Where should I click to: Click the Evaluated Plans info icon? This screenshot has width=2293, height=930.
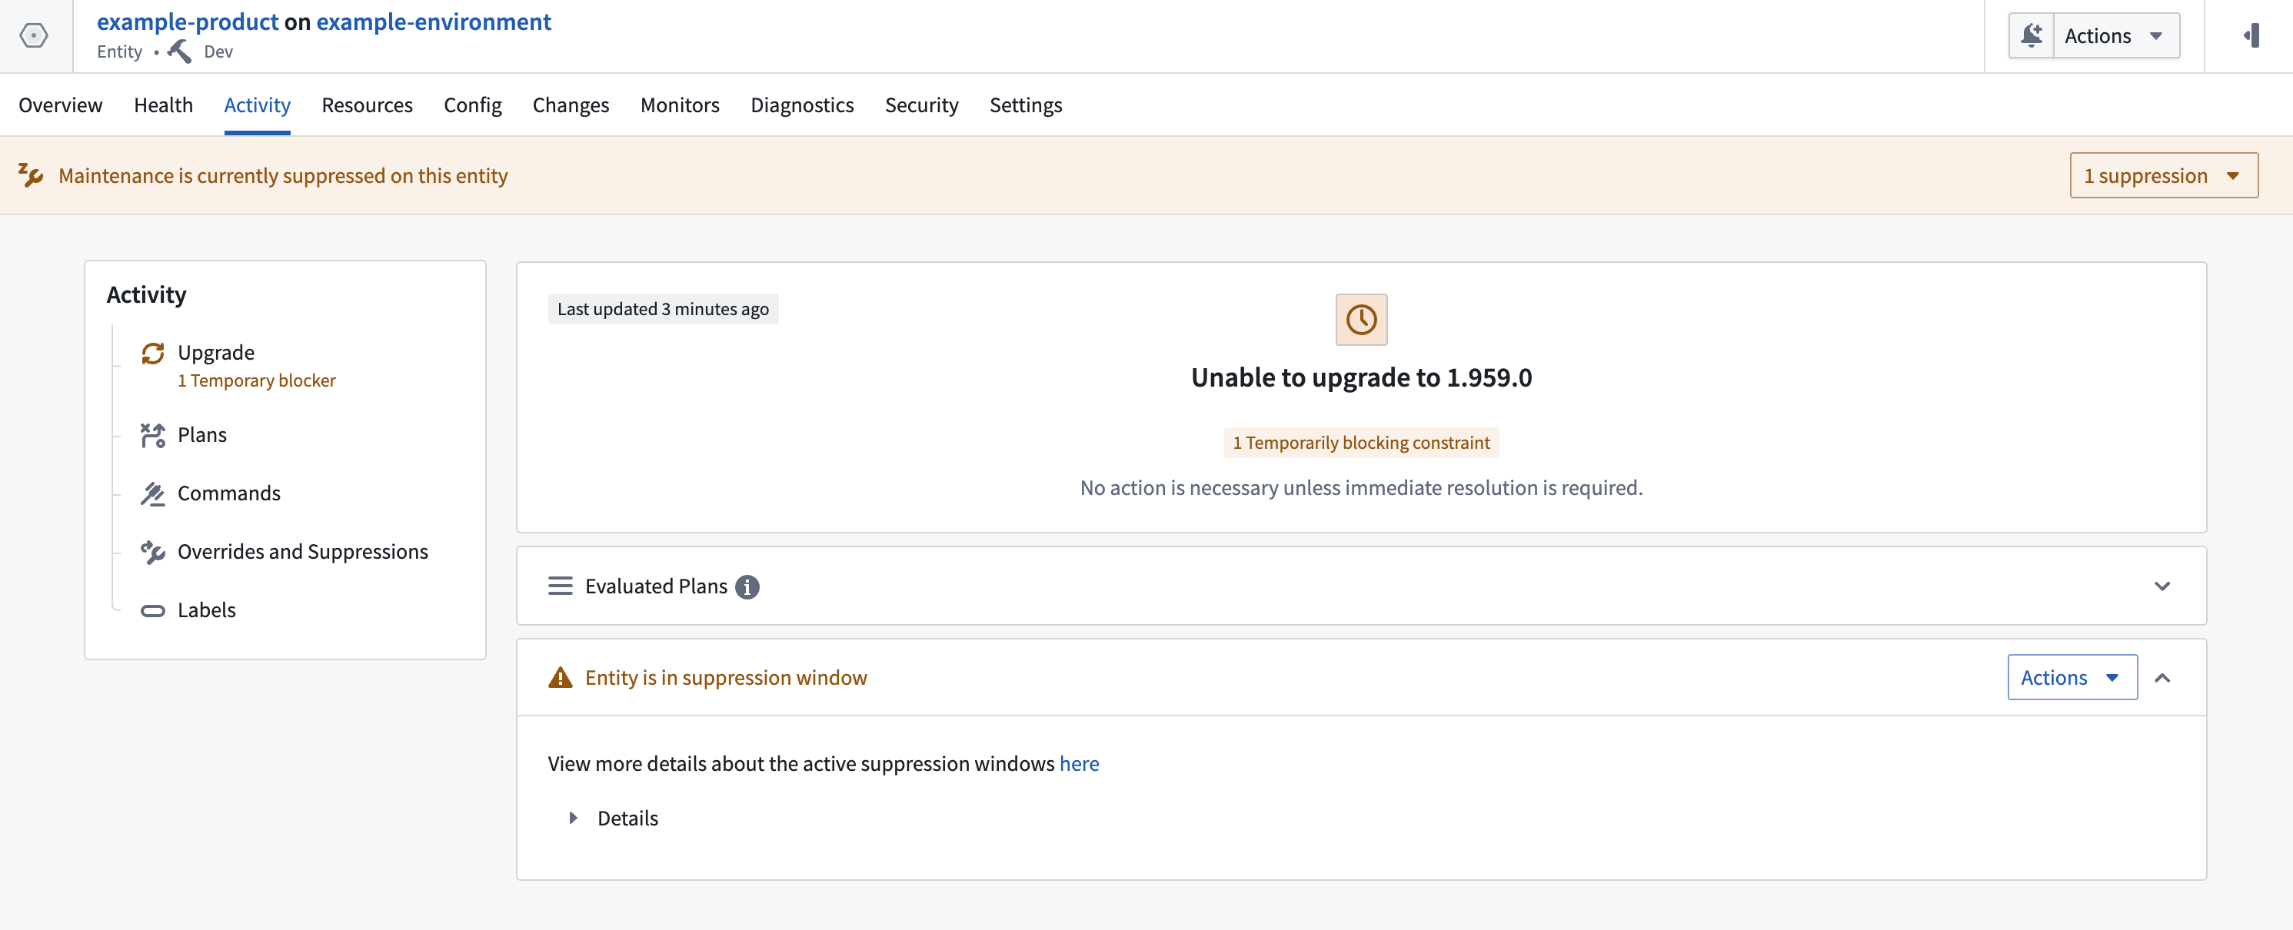pos(747,586)
